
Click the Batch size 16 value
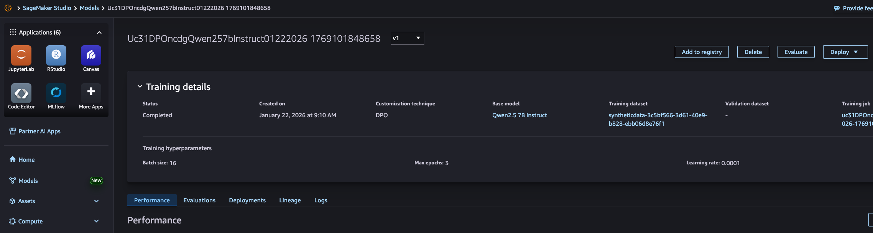pyautogui.click(x=173, y=163)
